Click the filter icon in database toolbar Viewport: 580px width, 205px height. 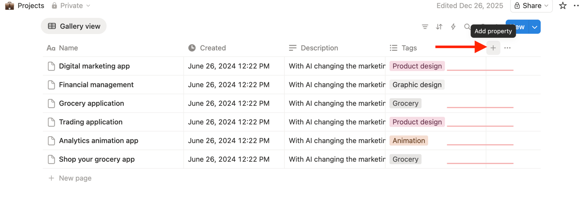point(425,27)
